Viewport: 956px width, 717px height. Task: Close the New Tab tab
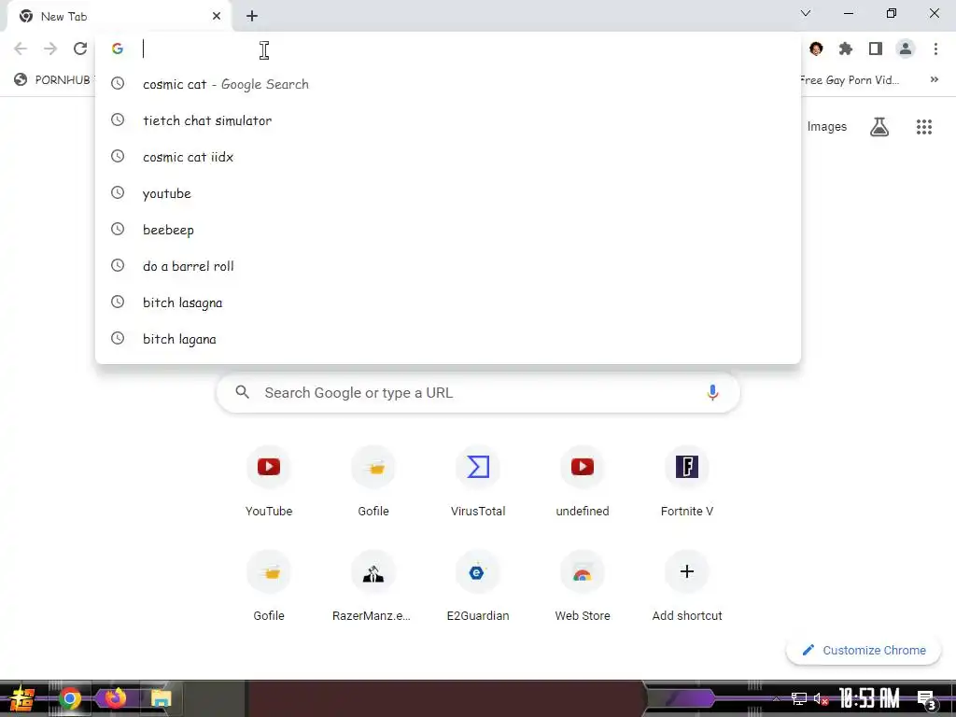(217, 17)
